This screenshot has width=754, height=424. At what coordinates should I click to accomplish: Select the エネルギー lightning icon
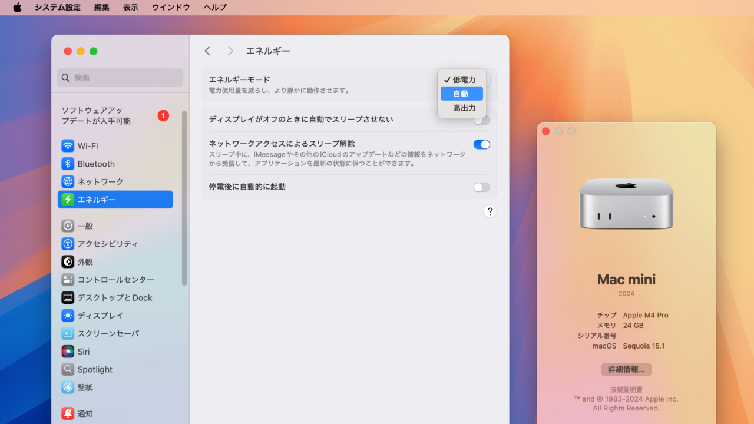pos(68,200)
